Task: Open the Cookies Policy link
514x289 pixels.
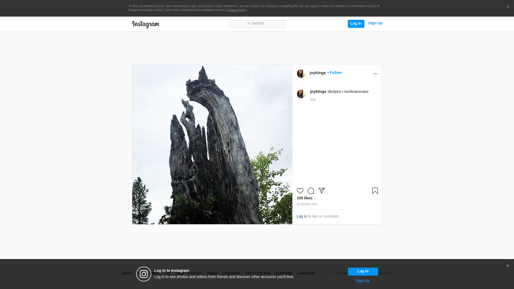Action: pos(236,10)
